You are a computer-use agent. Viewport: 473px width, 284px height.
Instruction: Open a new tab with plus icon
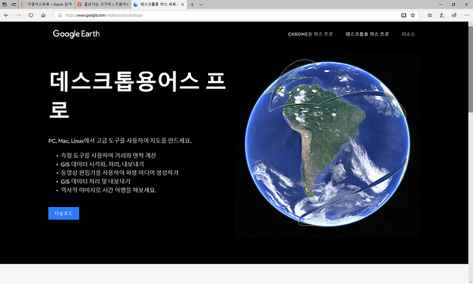[192, 5]
